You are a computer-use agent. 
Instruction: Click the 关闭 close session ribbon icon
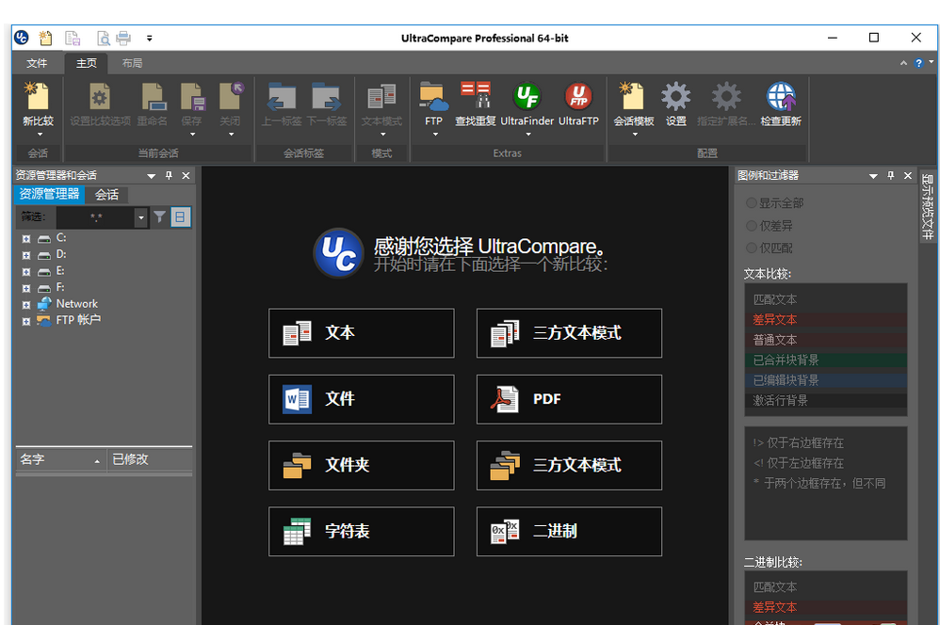pyautogui.click(x=230, y=96)
